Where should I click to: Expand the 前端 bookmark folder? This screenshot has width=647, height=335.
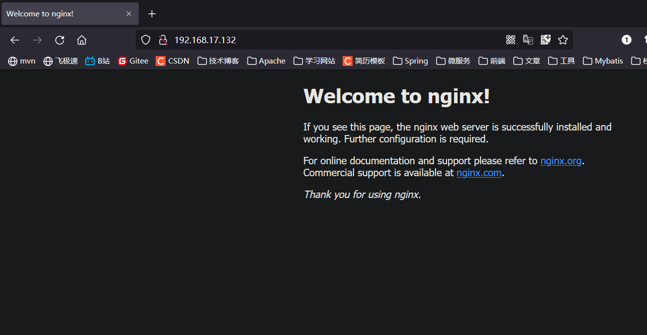(x=492, y=61)
